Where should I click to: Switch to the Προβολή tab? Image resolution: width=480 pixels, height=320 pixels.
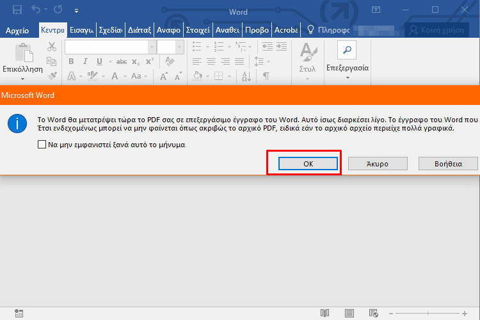click(x=257, y=30)
